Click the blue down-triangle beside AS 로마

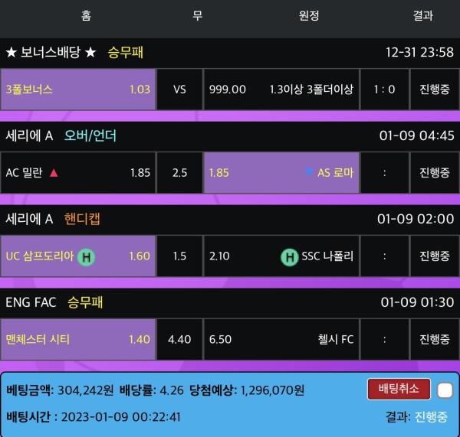309,173
